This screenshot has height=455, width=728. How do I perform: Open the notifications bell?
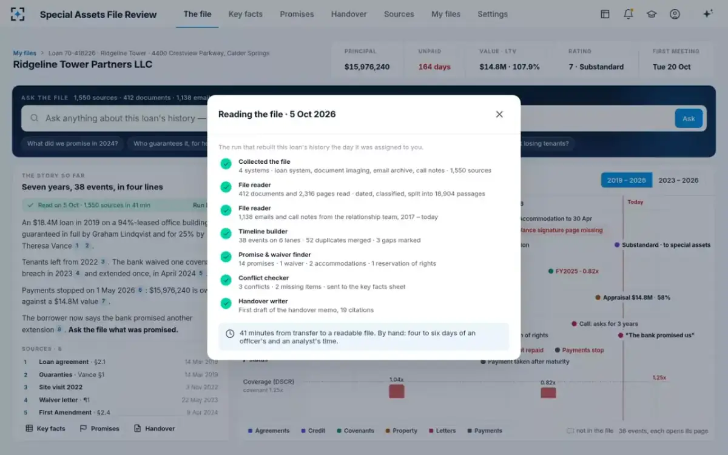coord(629,14)
